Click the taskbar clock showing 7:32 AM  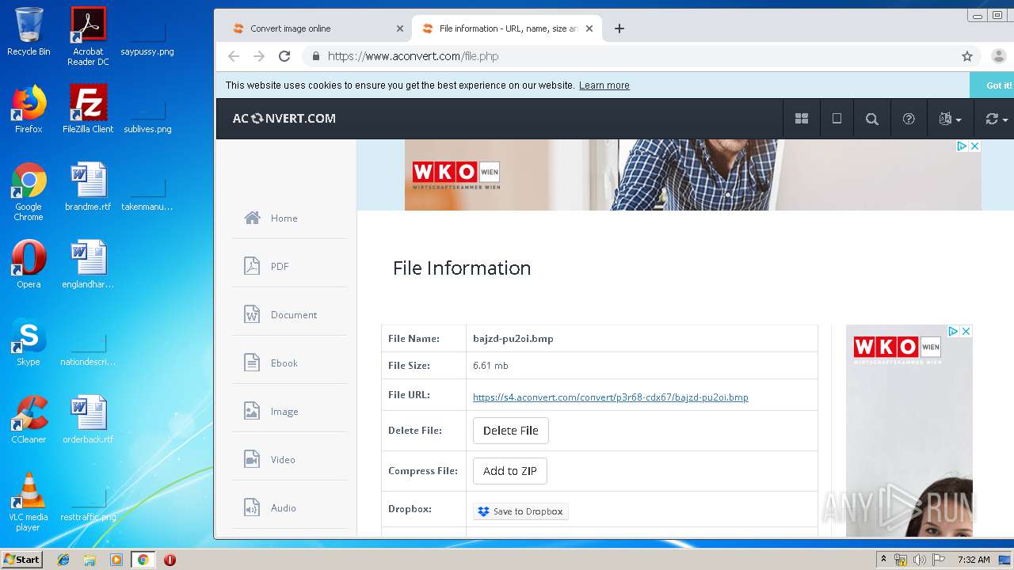(x=974, y=560)
